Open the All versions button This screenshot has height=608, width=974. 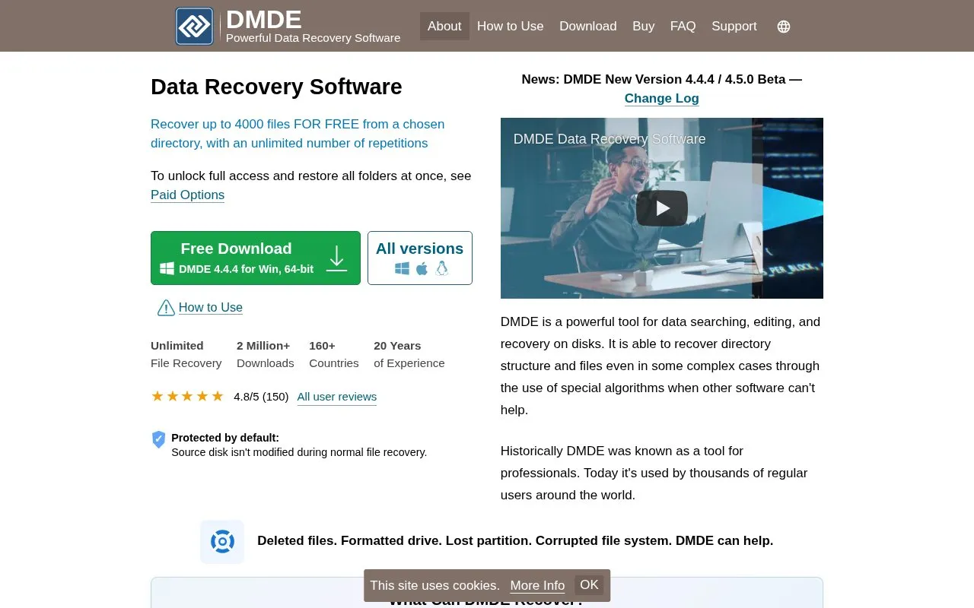click(420, 258)
